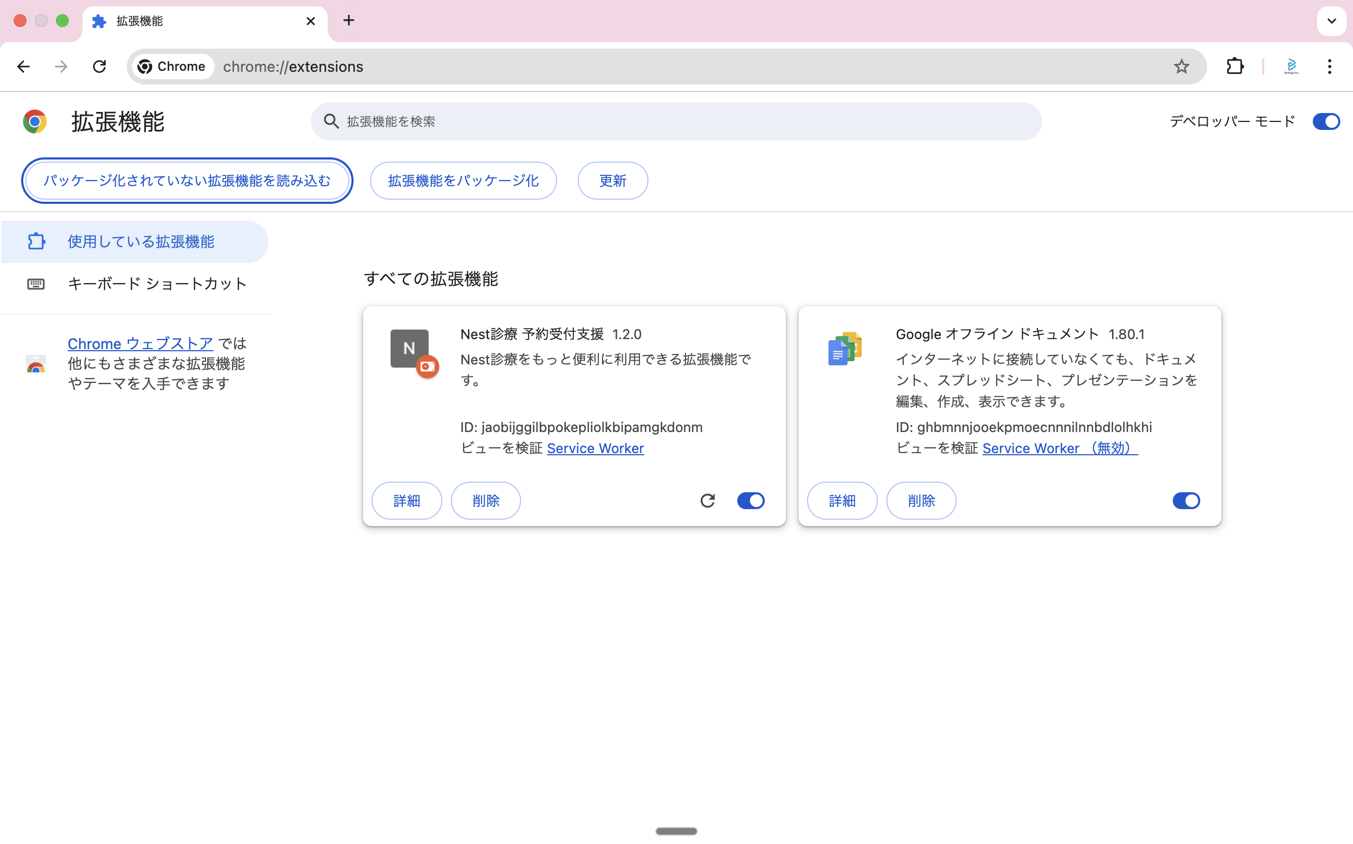Image resolution: width=1353 pixels, height=844 pixels.
Task: Open the Extensions puzzle icon in toolbar
Action: pos(1235,67)
